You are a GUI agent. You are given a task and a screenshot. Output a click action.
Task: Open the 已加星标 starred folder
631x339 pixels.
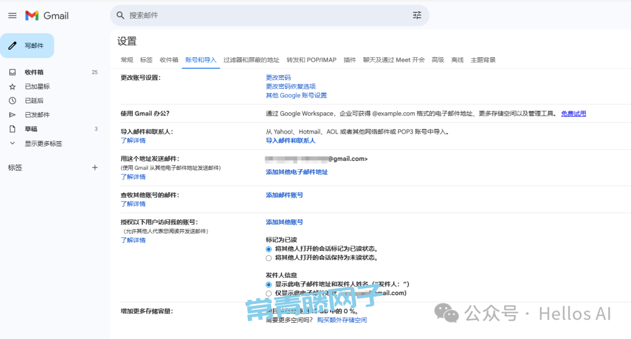pyautogui.click(x=37, y=86)
